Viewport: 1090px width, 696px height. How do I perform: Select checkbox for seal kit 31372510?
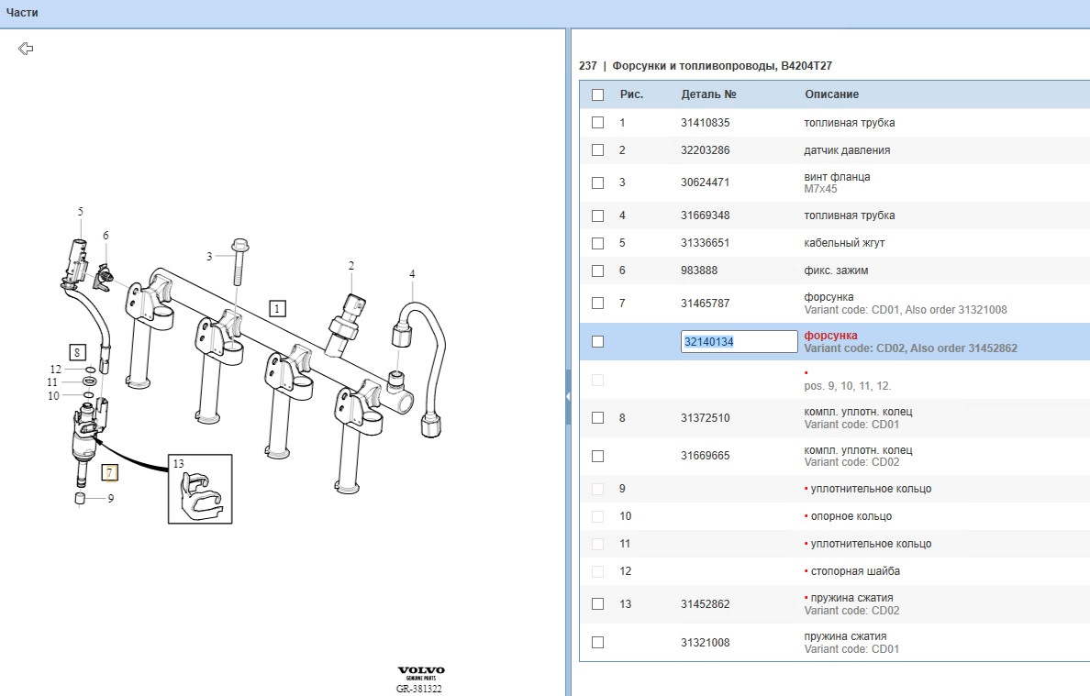(x=598, y=417)
